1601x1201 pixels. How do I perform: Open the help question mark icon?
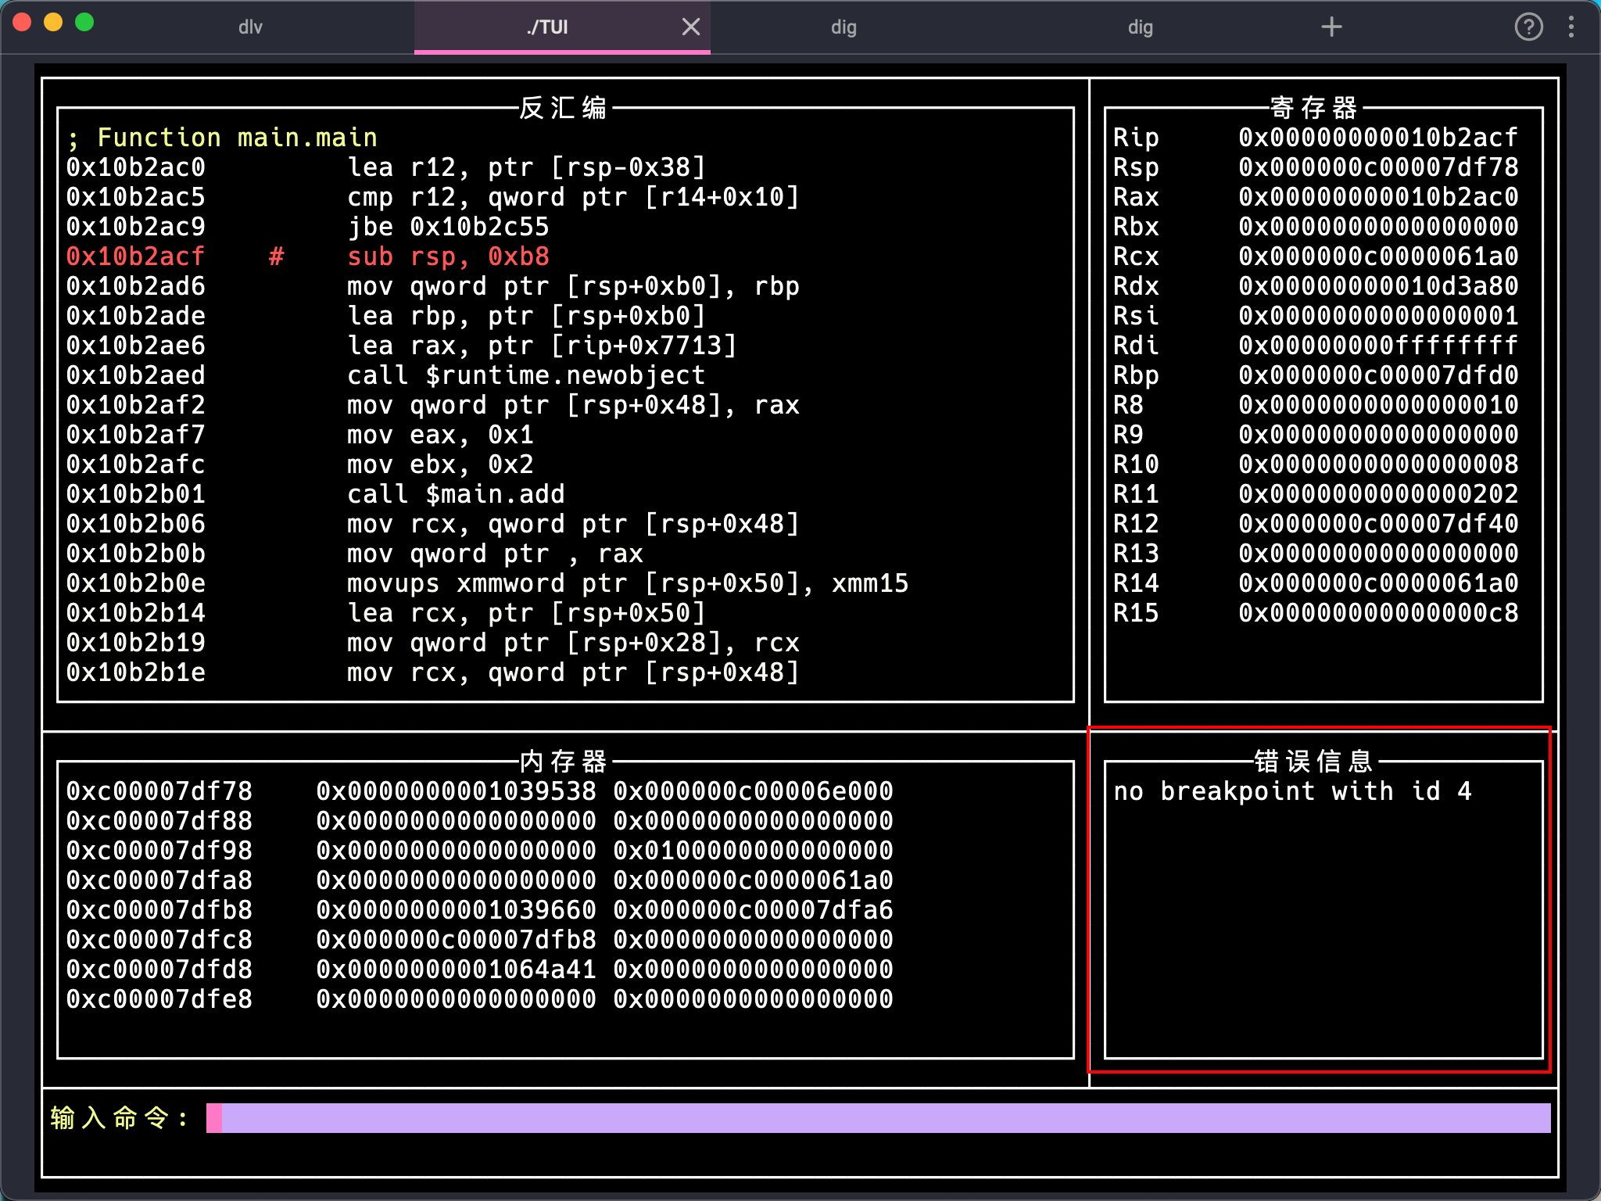click(1528, 27)
